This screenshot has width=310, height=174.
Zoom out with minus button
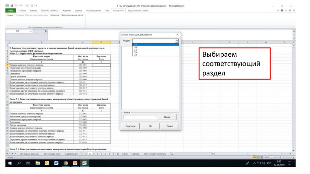pos(272,157)
